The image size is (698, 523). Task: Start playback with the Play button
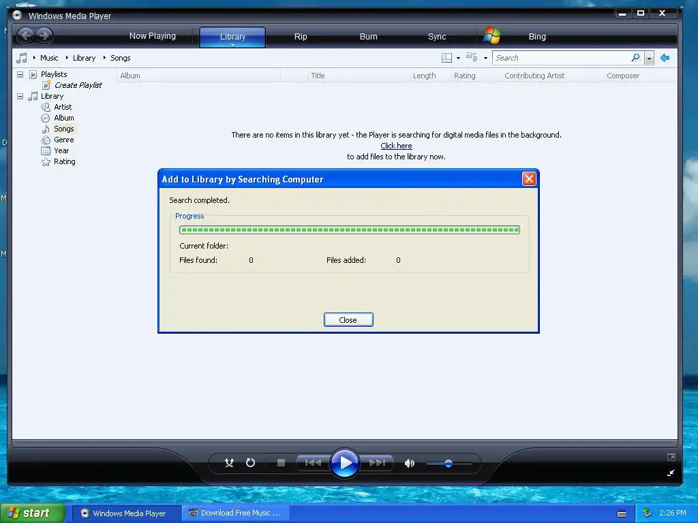coord(345,463)
